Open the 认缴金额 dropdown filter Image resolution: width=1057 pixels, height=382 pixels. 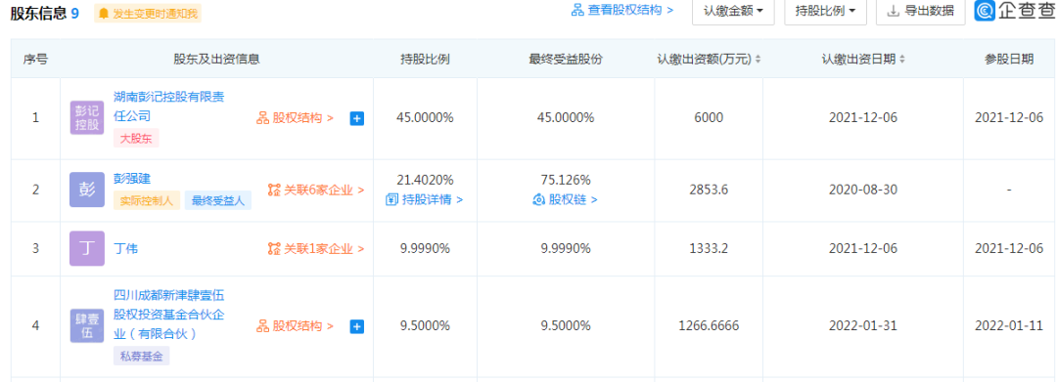click(733, 11)
